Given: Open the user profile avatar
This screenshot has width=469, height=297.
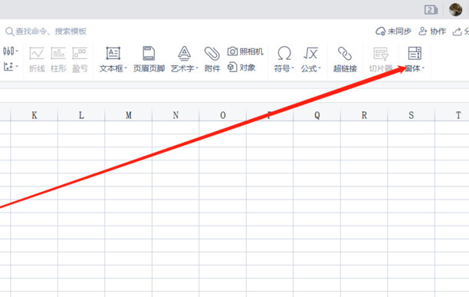Looking at the screenshot, I should tap(455, 10).
